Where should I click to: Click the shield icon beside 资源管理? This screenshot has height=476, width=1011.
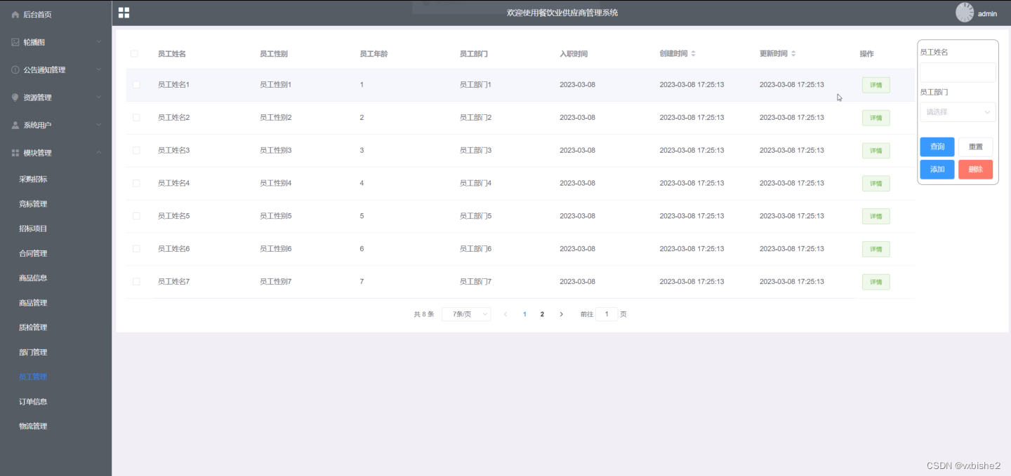[x=15, y=97]
